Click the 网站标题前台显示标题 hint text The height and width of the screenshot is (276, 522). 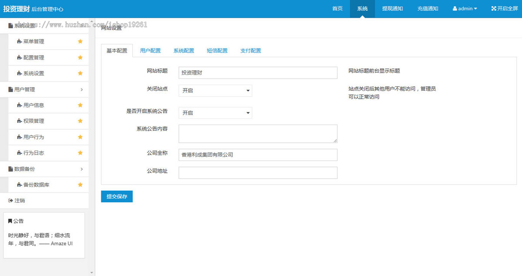374,71
